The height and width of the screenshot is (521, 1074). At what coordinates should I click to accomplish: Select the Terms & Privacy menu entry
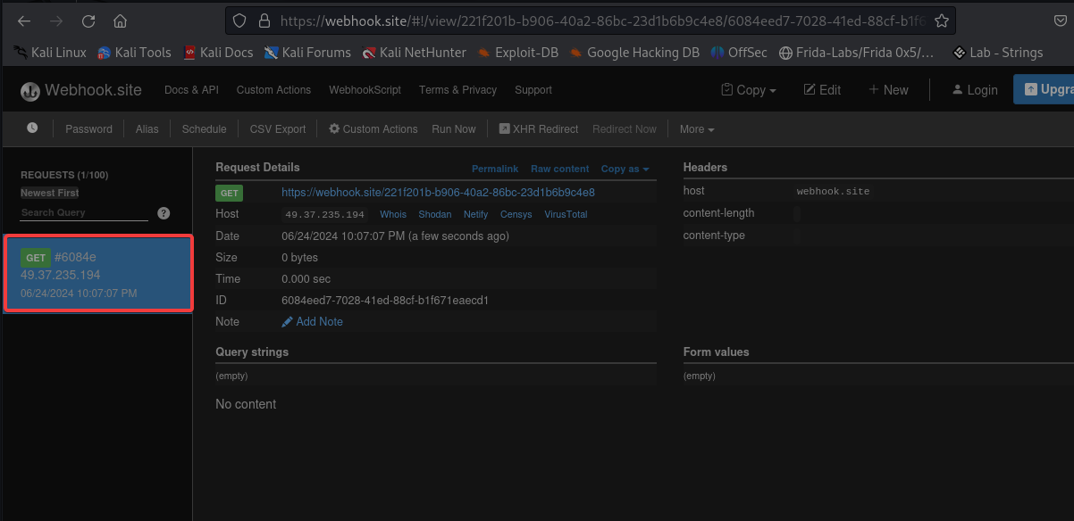pyautogui.click(x=457, y=89)
